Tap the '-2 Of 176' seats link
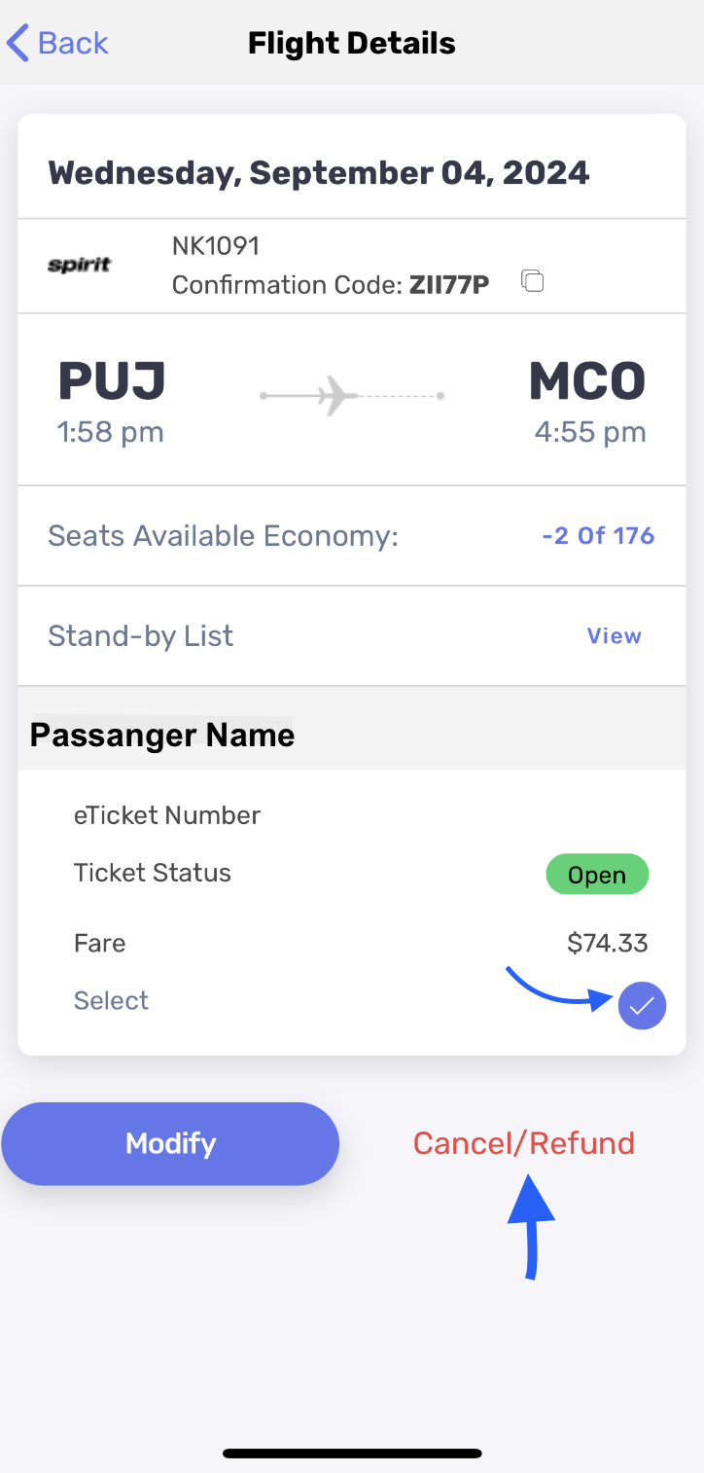704x1473 pixels. [x=597, y=536]
